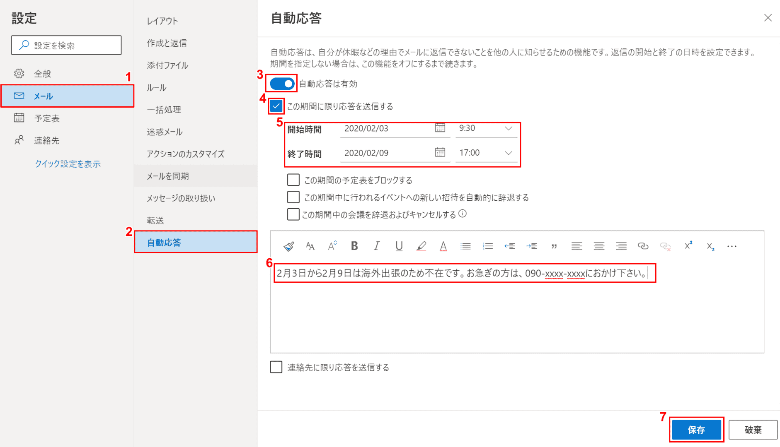Open アクションのカスタマイズ settings

point(196,154)
